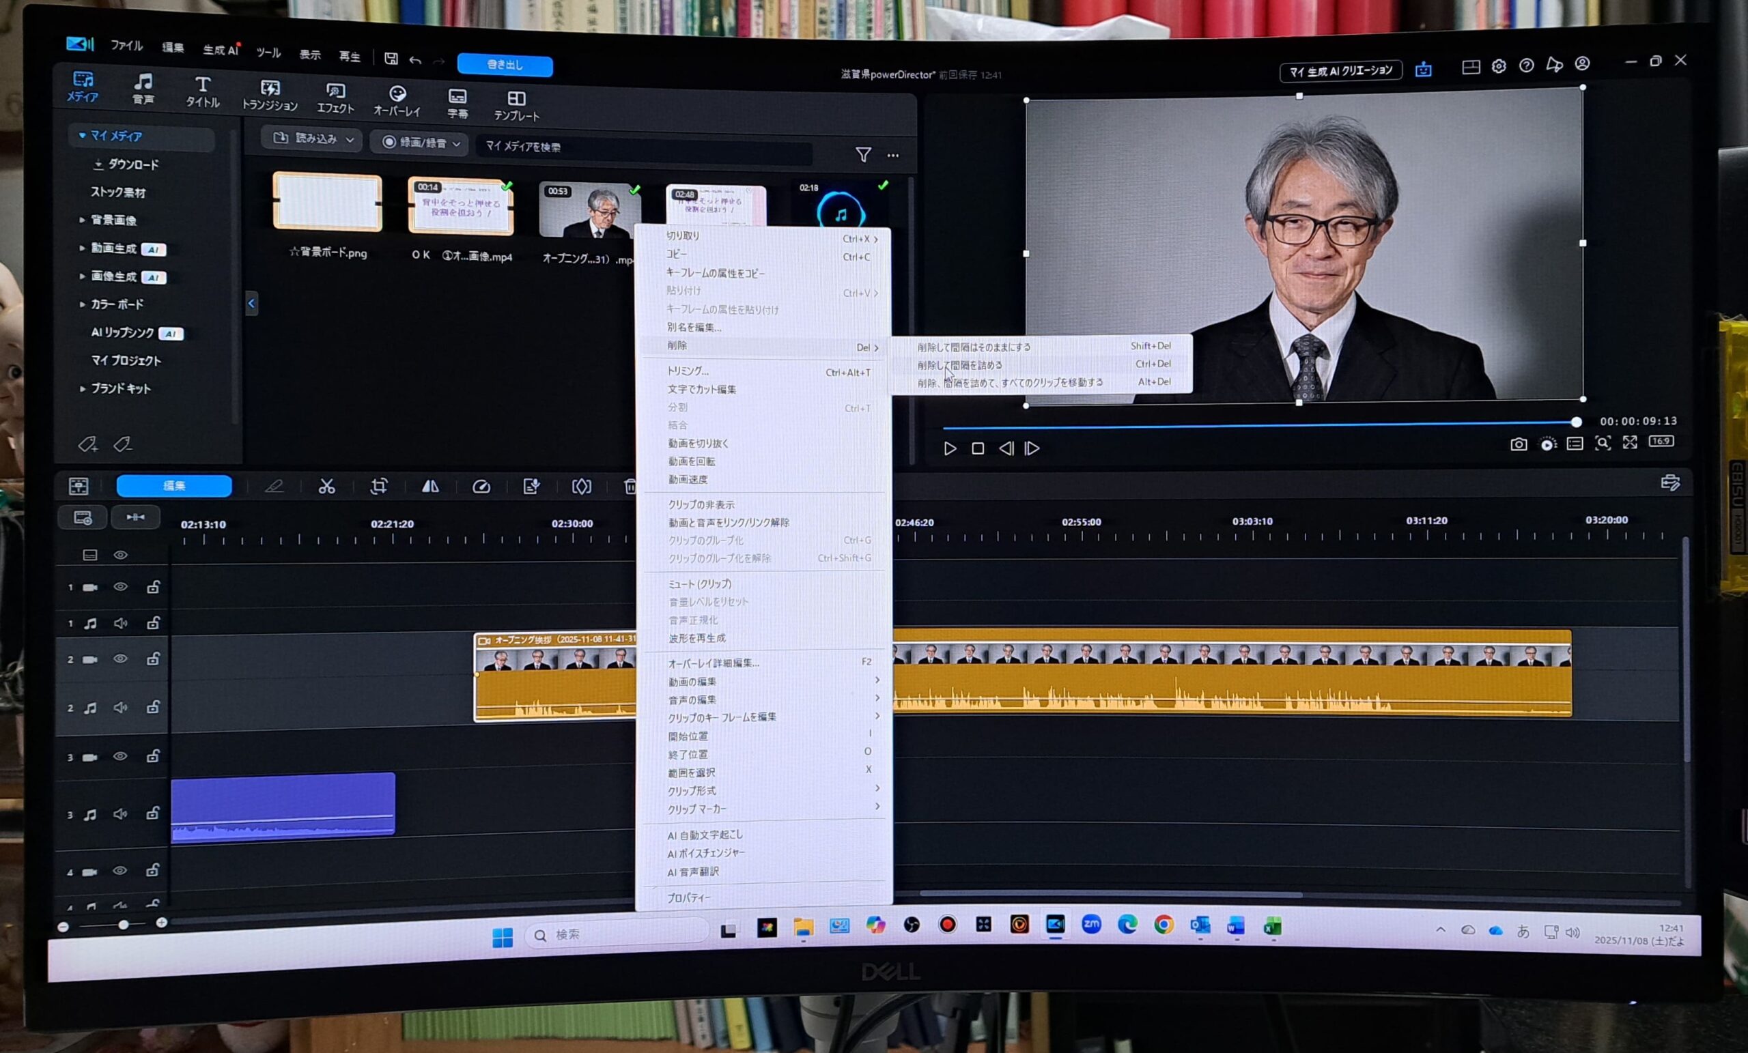Open the 録画/録音 record dropdown
1748x1053 pixels.
click(x=421, y=143)
